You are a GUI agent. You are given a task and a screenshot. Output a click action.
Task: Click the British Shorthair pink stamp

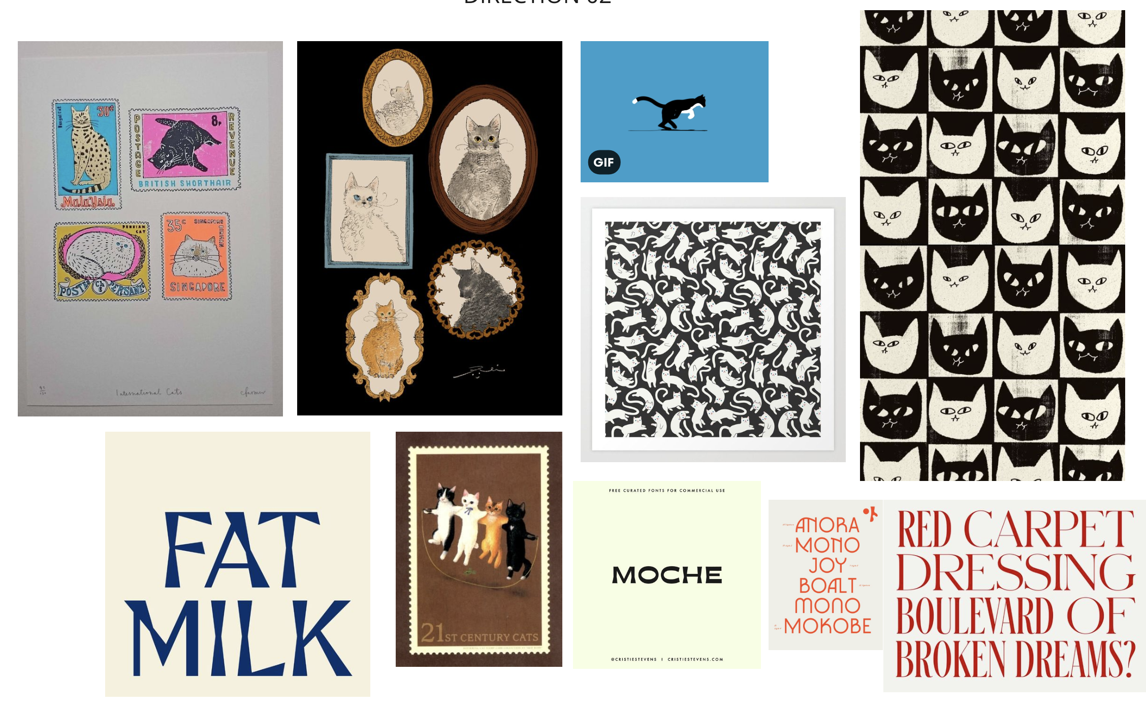coord(184,149)
